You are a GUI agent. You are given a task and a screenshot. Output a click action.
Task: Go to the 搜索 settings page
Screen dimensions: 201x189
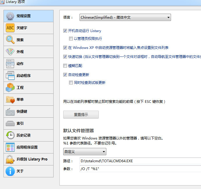click(29, 40)
